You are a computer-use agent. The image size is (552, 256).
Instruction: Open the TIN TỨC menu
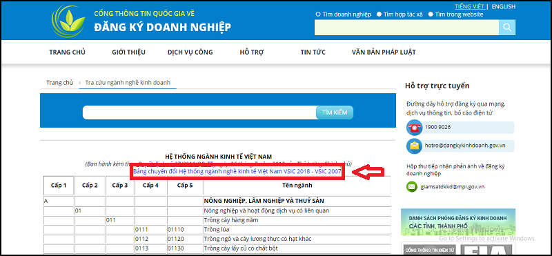pos(313,52)
